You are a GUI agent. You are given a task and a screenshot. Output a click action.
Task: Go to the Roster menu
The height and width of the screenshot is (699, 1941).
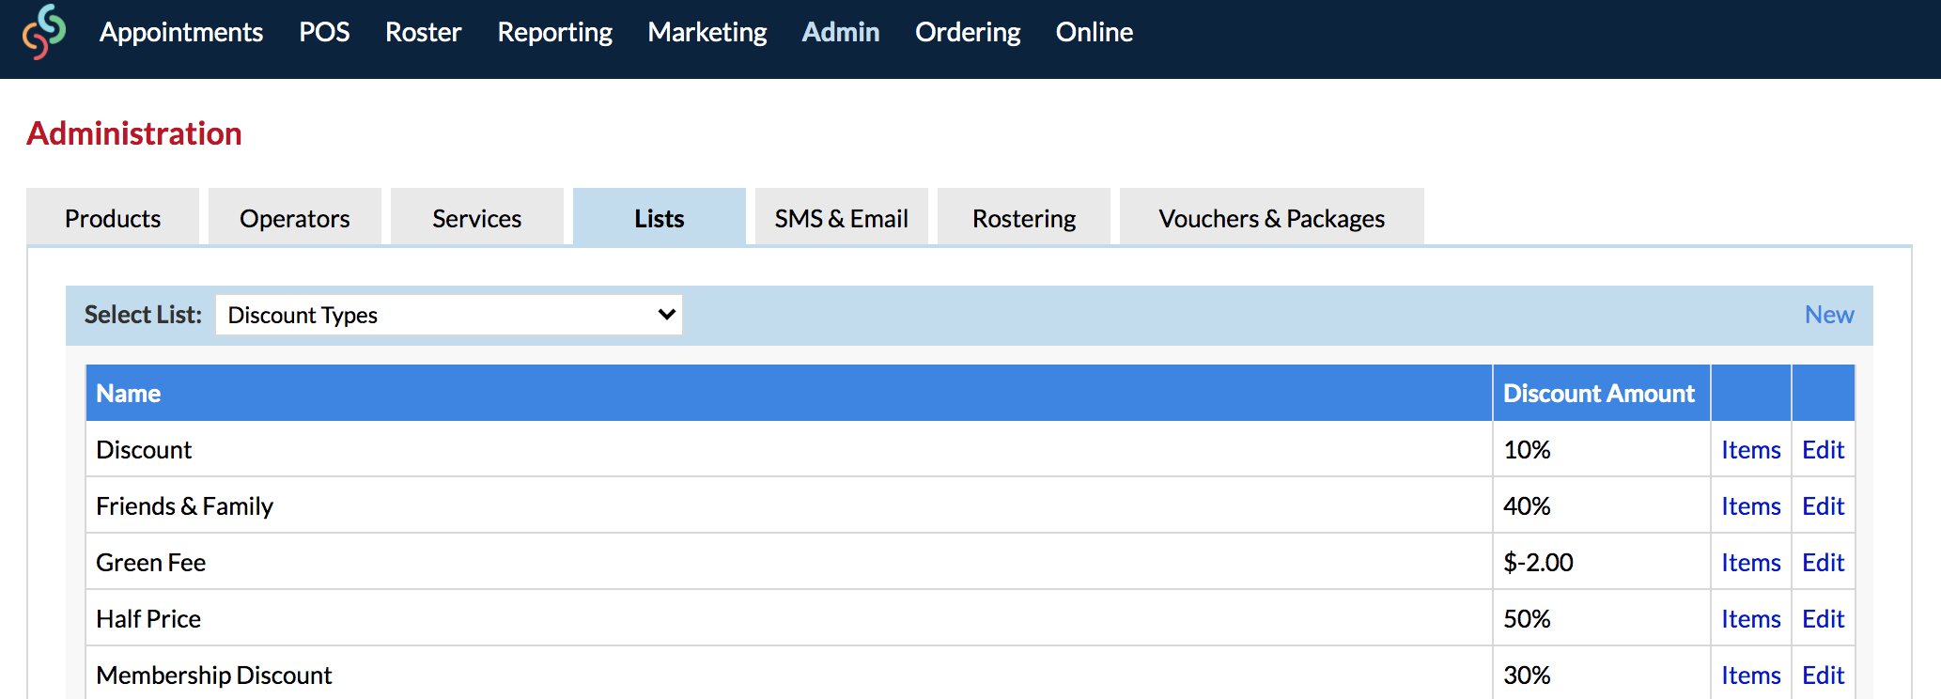pyautogui.click(x=423, y=32)
